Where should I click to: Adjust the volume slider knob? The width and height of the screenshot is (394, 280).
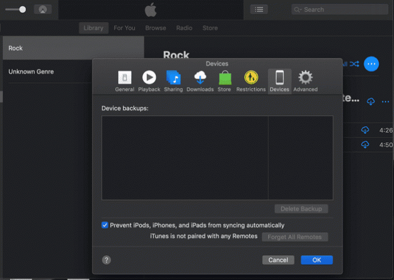(x=23, y=10)
